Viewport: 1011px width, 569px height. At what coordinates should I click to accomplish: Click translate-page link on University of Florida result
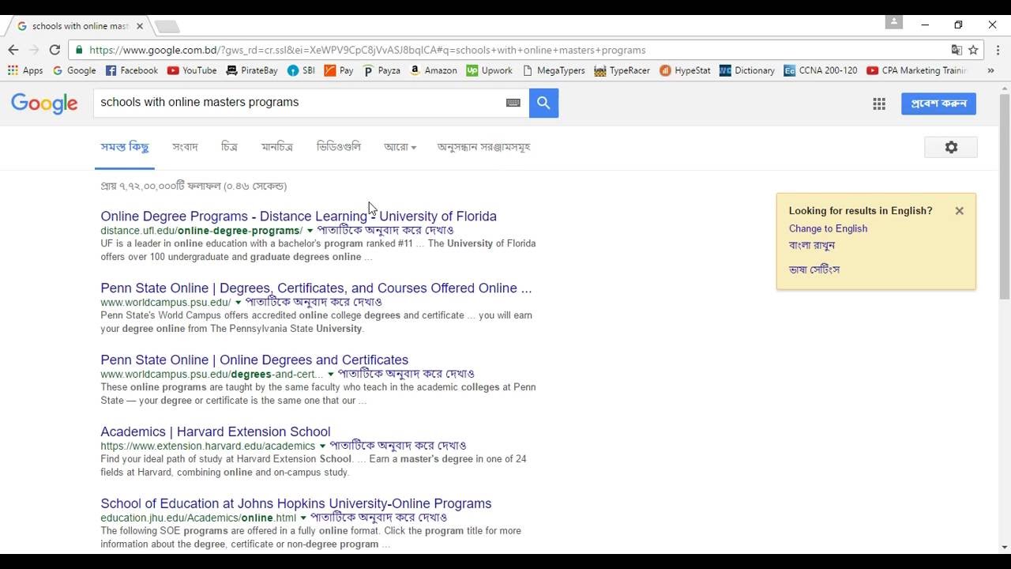pos(385,231)
